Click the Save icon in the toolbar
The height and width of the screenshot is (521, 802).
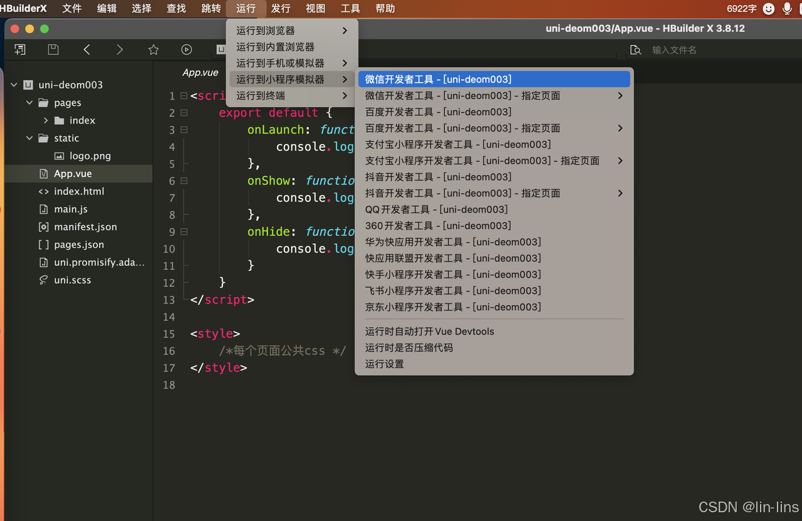[53, 49]
